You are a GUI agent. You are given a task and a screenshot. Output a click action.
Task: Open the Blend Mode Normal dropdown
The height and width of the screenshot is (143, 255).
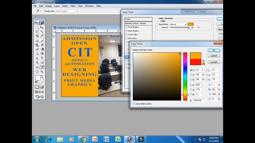[x=178, y=24]
